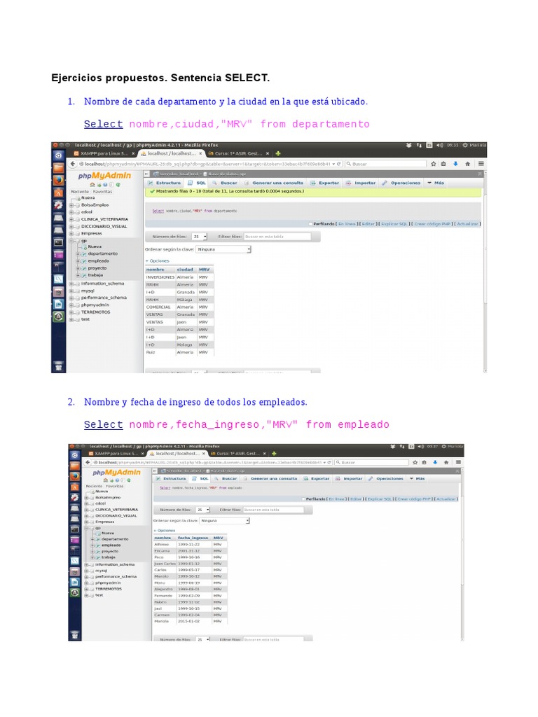
Task: Tick the Perfilando checkbox in the empleado screenshot
Action: pyautogui.click(x=303, y=499)
